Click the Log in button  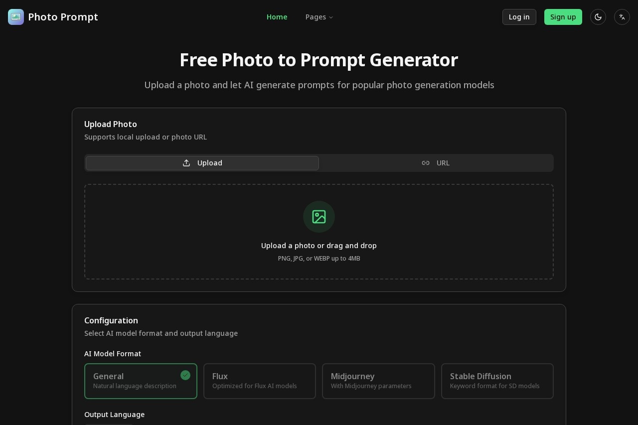click(x=519, y=17)
